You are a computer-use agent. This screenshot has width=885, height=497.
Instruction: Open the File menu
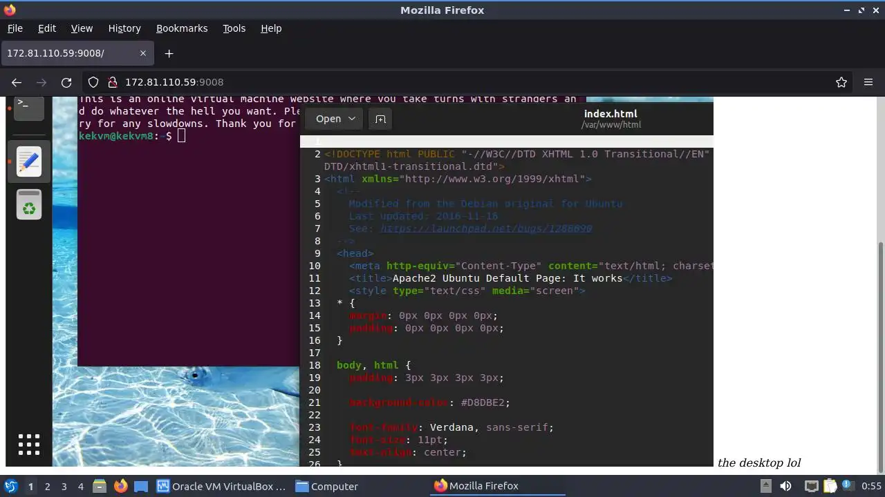coord(15,28)
